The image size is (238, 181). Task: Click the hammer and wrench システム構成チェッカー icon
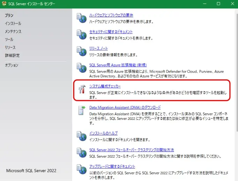[x=82, y=89]
